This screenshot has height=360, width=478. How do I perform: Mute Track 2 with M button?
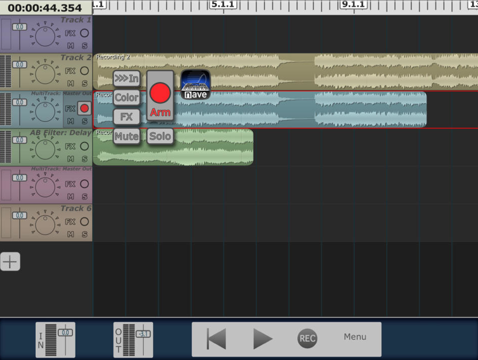[x=70, y=83]
